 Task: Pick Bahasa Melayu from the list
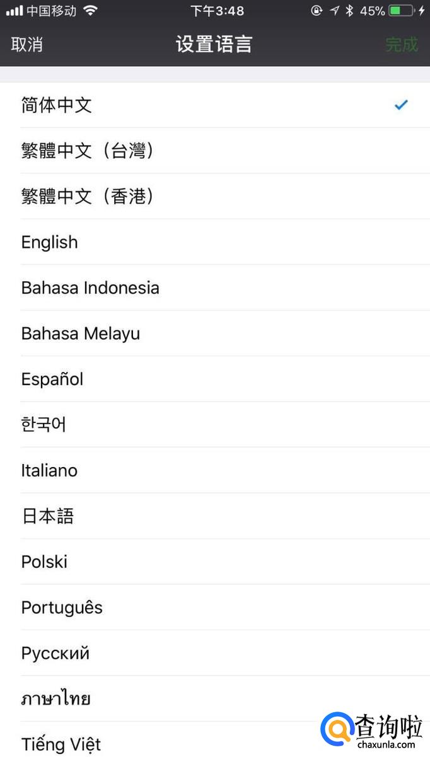point(81,333)
